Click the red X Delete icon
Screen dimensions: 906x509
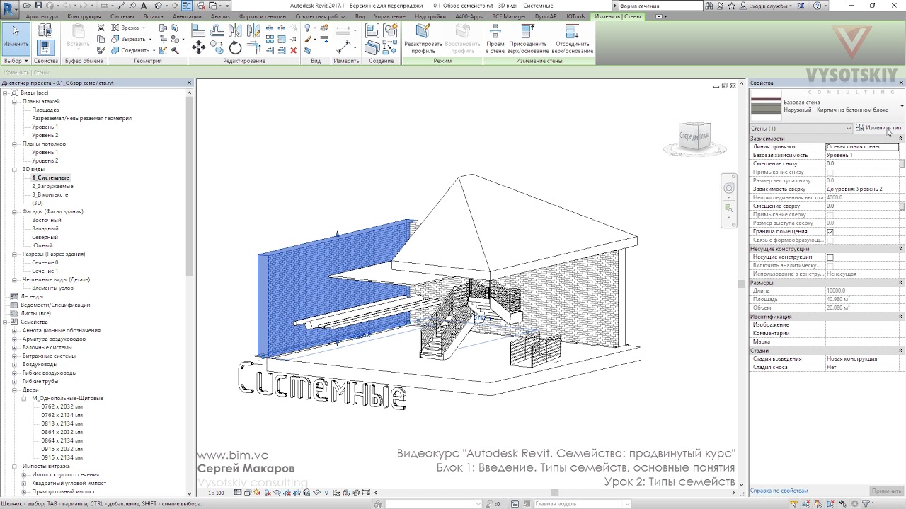[x=294, y=50]
